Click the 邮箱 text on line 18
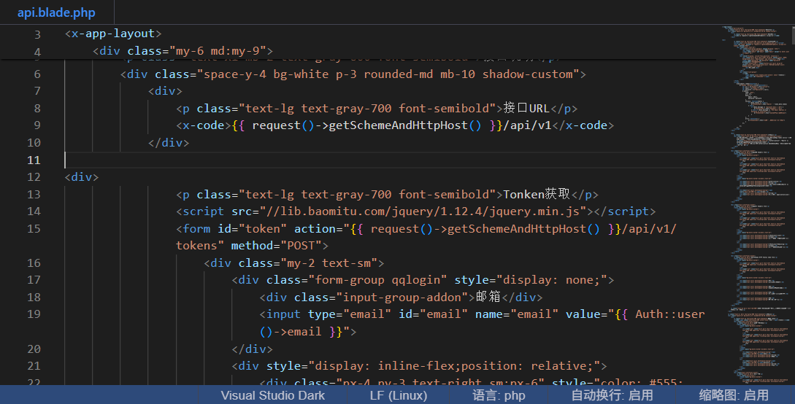 point(488,297)
